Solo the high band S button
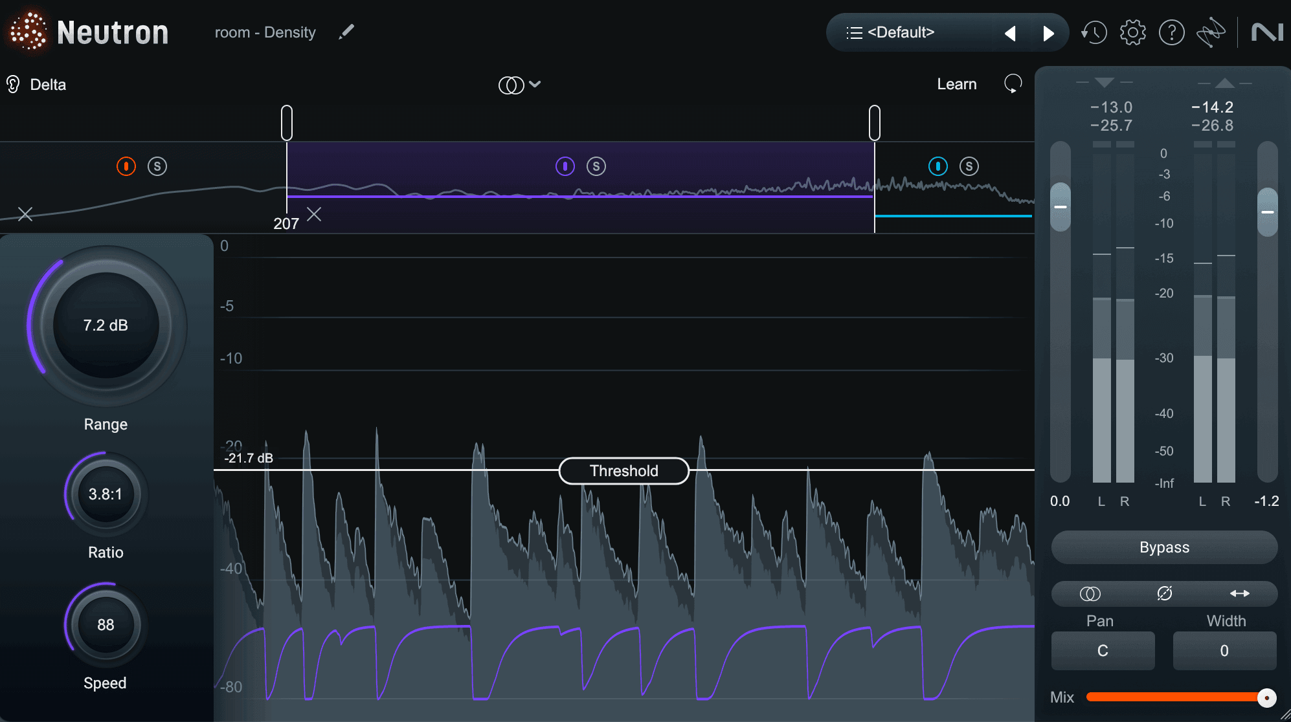 (x=969, y=166)
